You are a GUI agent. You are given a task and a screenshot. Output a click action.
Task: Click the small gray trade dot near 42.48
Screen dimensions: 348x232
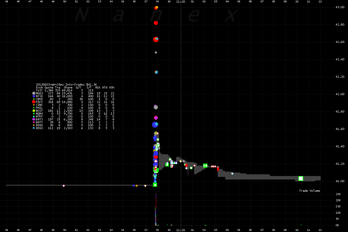(x=156, y=52)
